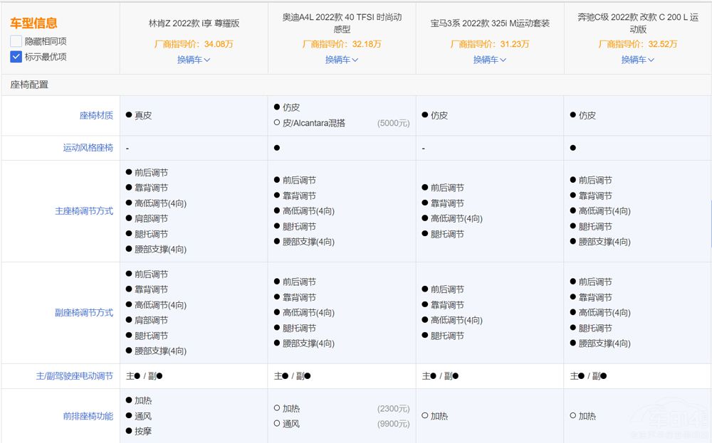Select the 林肯Z 2022款 i享 尊耀版 title

tap(194, 23)
